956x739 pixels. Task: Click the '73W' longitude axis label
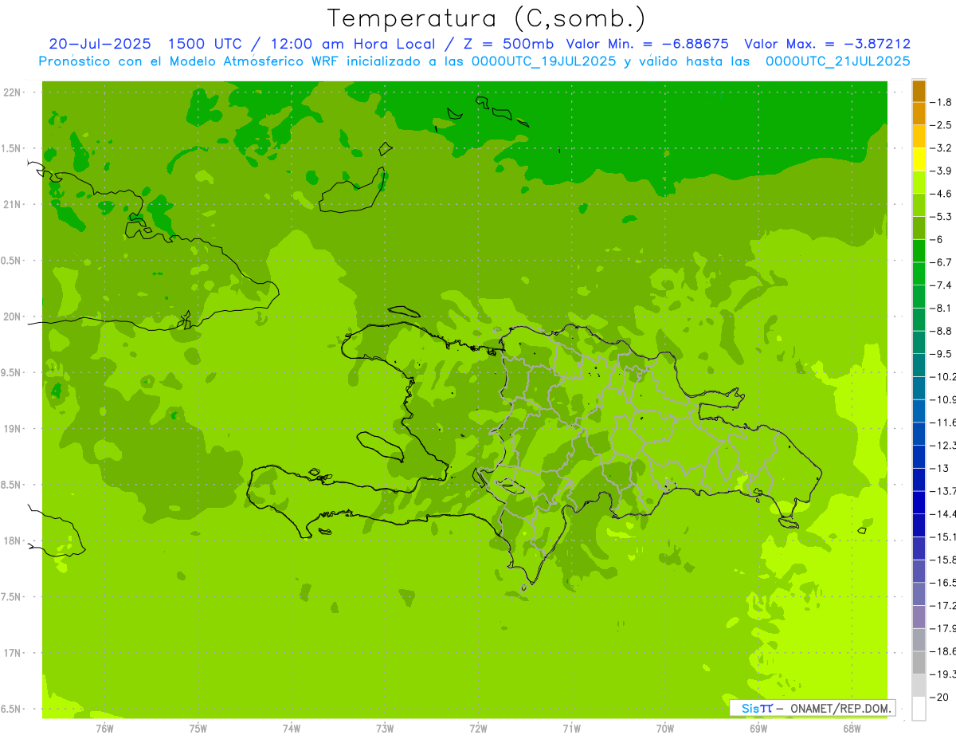point(385,729)
